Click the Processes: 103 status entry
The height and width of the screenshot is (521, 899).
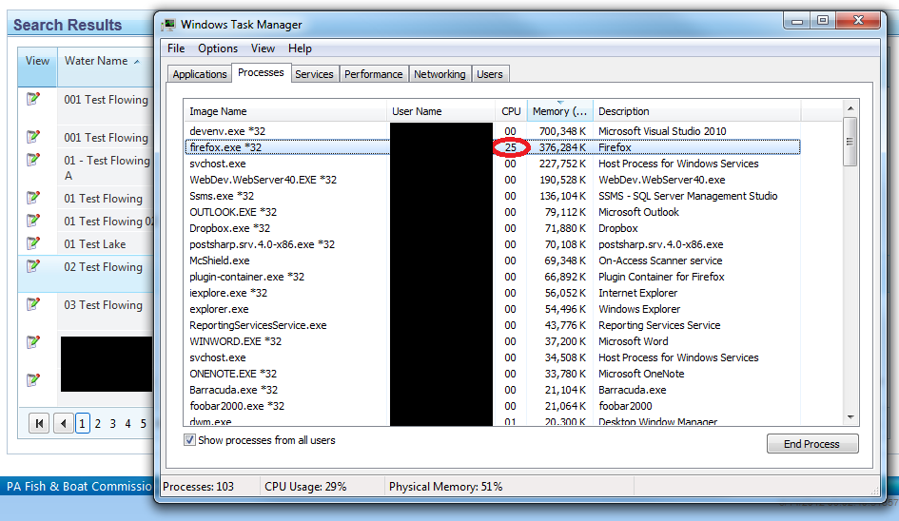(x=199, y=487)
